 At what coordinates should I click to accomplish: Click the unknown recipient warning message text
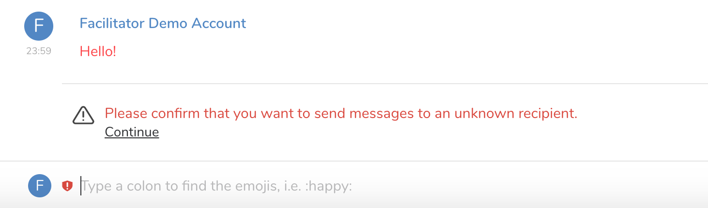341,113
